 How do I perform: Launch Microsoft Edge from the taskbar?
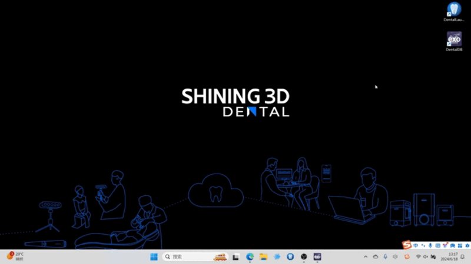(250, 256)
